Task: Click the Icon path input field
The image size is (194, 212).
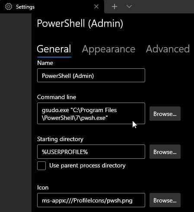Action: (x=91, y=200)
